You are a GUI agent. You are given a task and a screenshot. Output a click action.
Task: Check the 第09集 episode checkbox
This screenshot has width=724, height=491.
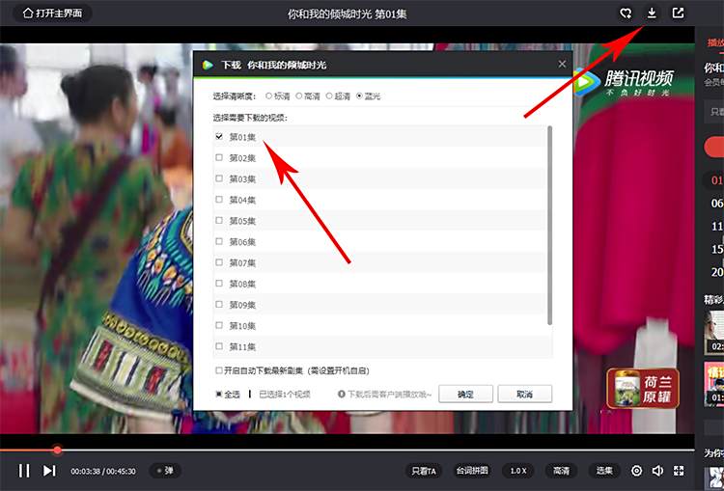point(219,305)
